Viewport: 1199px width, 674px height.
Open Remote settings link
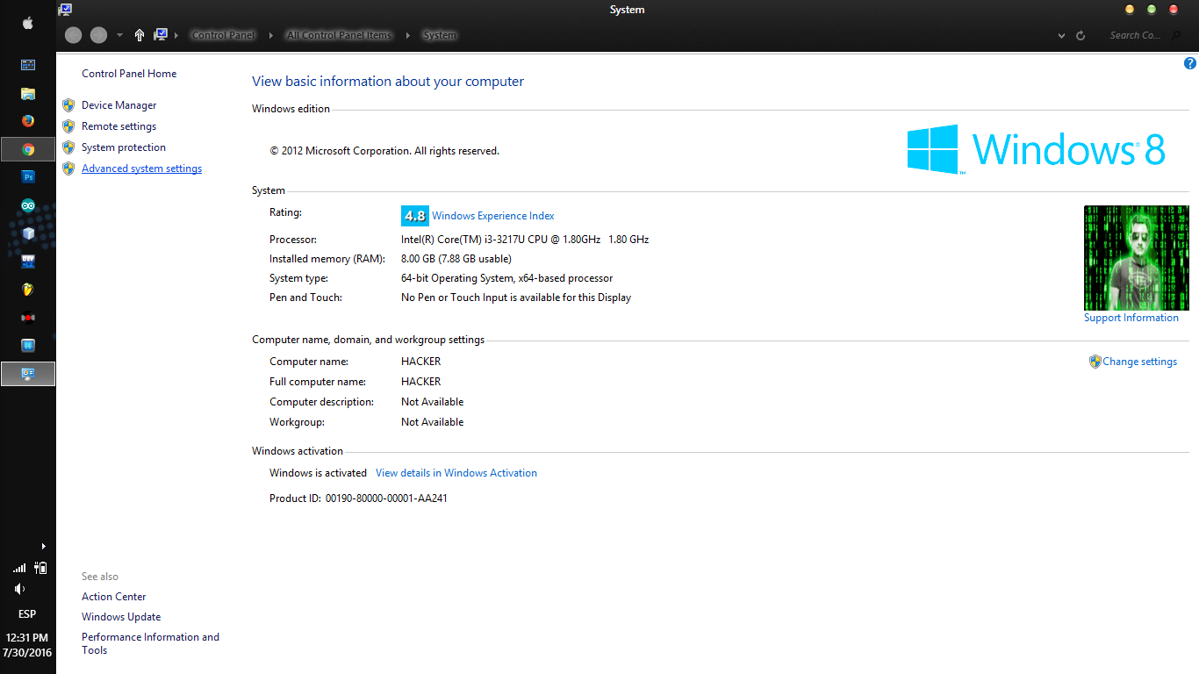pos(119,126)
